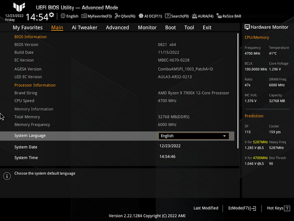294x221 pixels.
Task: Click the main list scrollbar
Action: pos(238,91)
